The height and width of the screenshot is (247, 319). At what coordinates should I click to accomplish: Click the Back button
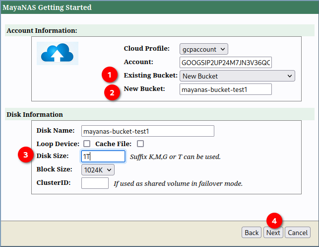[x=252, y=233]
